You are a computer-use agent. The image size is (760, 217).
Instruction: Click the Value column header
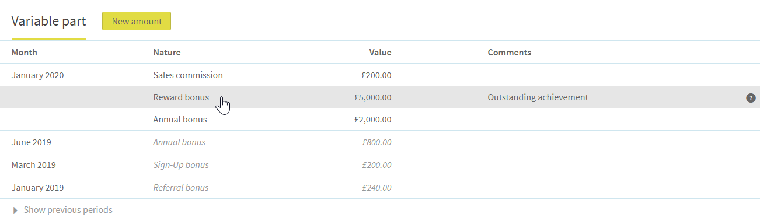point(380,52)
